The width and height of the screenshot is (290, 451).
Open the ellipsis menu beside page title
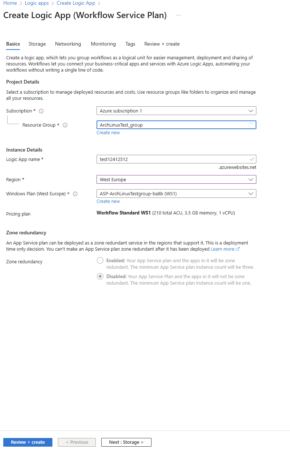pos(178,16)
